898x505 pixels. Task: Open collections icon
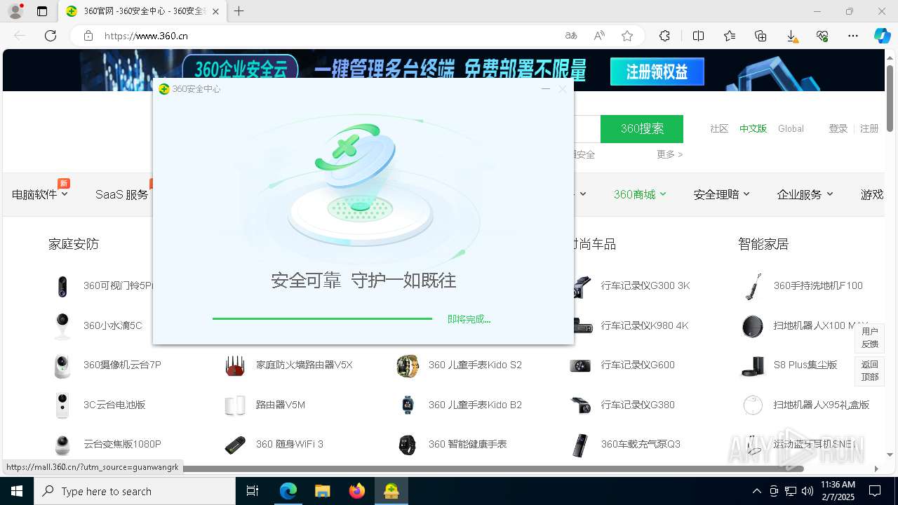(x=760, y=36)
